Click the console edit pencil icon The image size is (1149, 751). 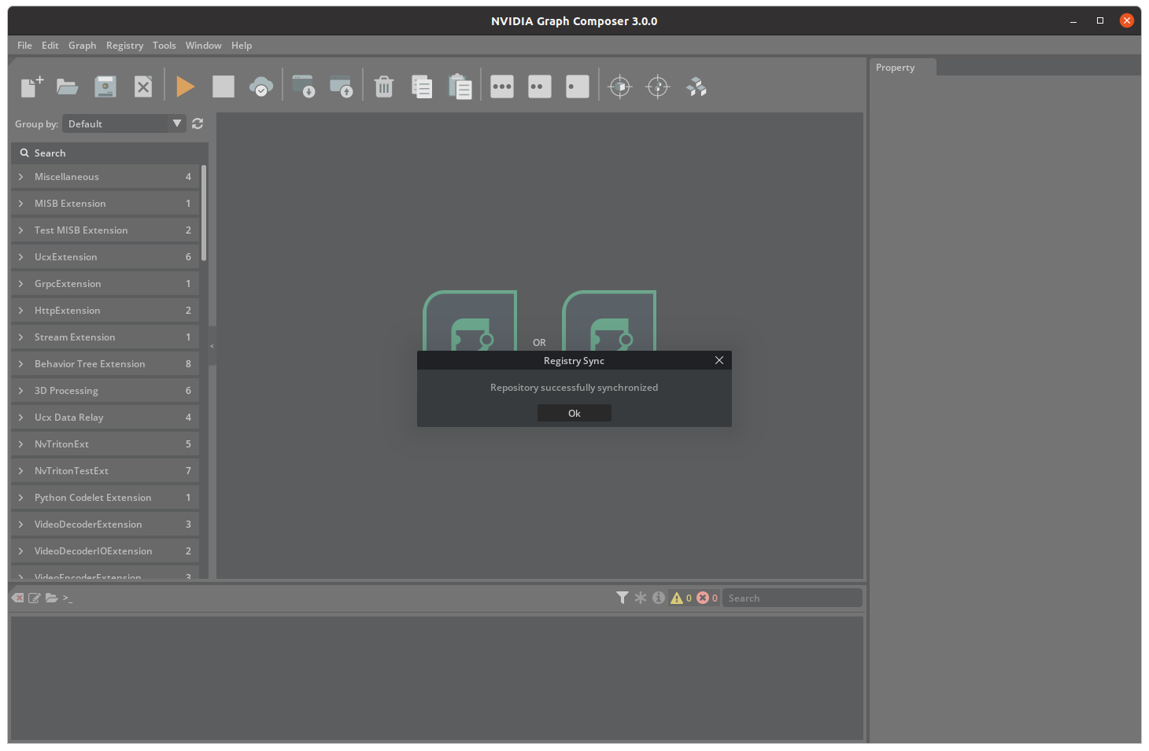[x=35, y=598]
